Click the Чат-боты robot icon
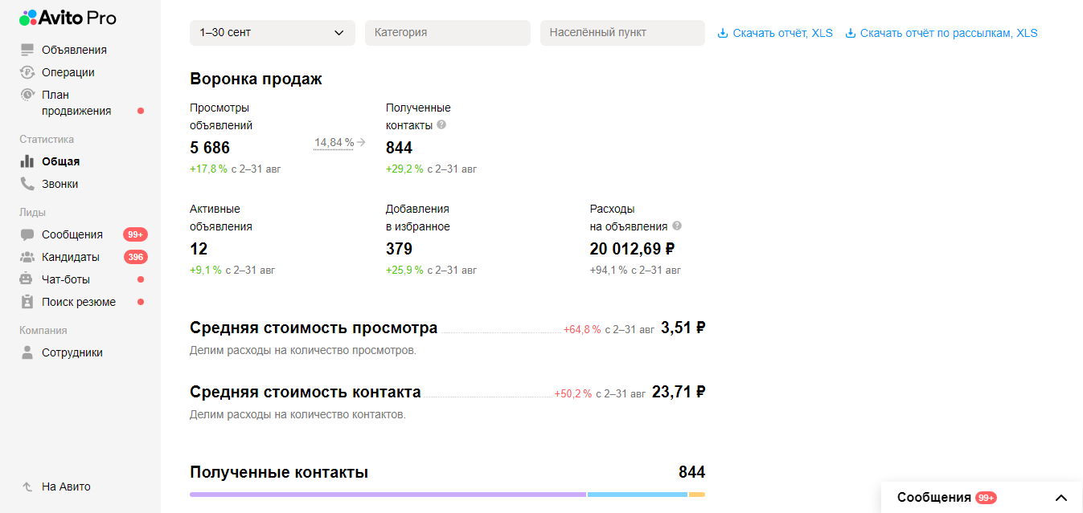1083x513 pixels. click(27, 279)
